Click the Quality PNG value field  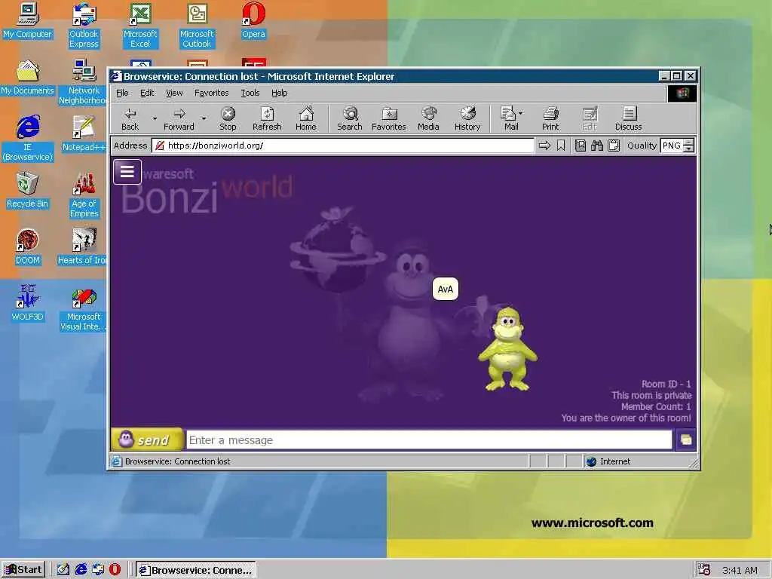[x=672, y=146]
